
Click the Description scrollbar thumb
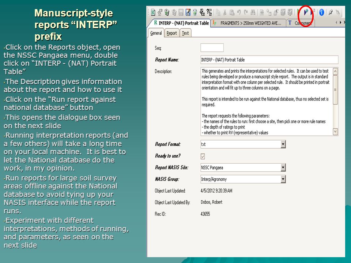click(x=335, y=90)
